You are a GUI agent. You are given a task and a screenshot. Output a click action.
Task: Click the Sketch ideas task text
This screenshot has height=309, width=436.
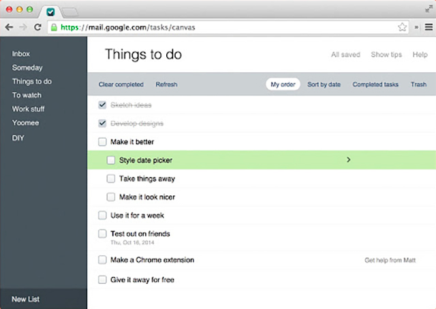click(131, 105)
